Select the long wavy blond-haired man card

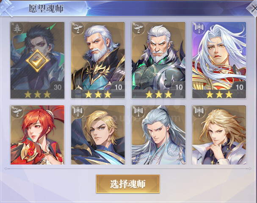219,135
